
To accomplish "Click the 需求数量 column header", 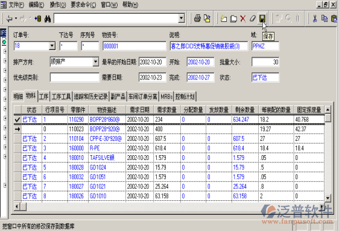I will (x=166, y=110).
